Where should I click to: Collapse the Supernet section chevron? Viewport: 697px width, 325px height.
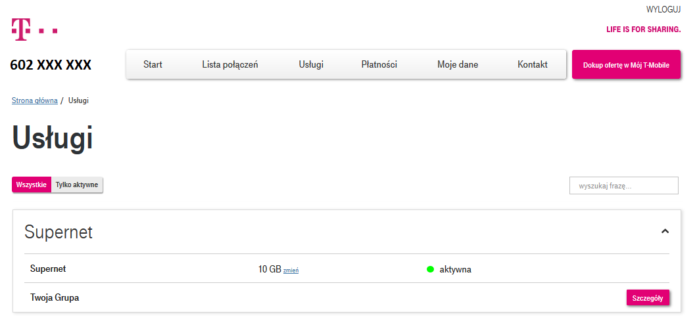[665, 231]
